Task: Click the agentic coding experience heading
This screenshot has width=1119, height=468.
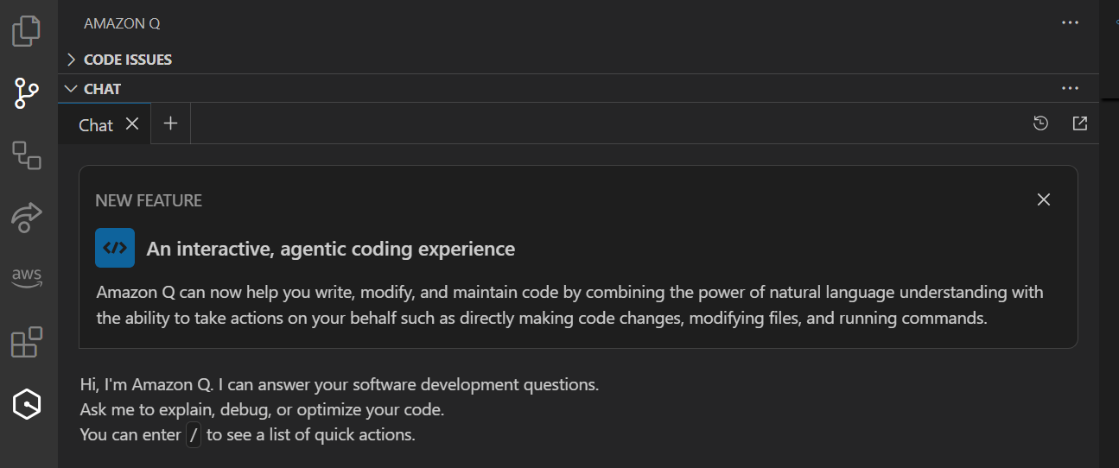Action: 331,250
